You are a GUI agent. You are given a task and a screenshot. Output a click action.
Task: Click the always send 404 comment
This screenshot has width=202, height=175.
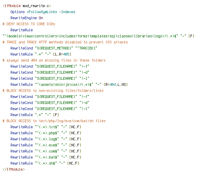tap(54, 60)
